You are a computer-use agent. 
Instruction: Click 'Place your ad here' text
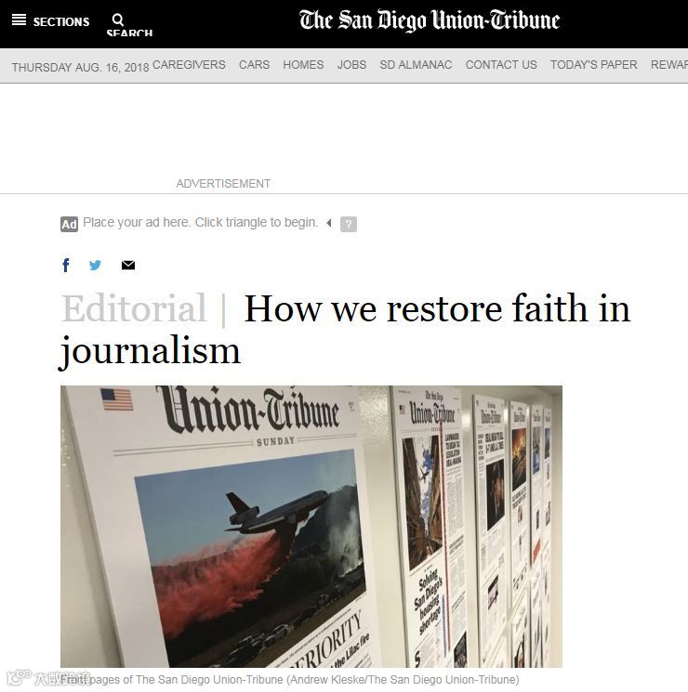coord(200,222)
